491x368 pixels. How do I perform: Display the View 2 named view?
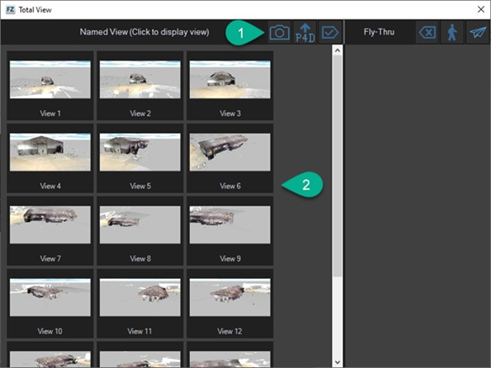(x=140, y=86)
